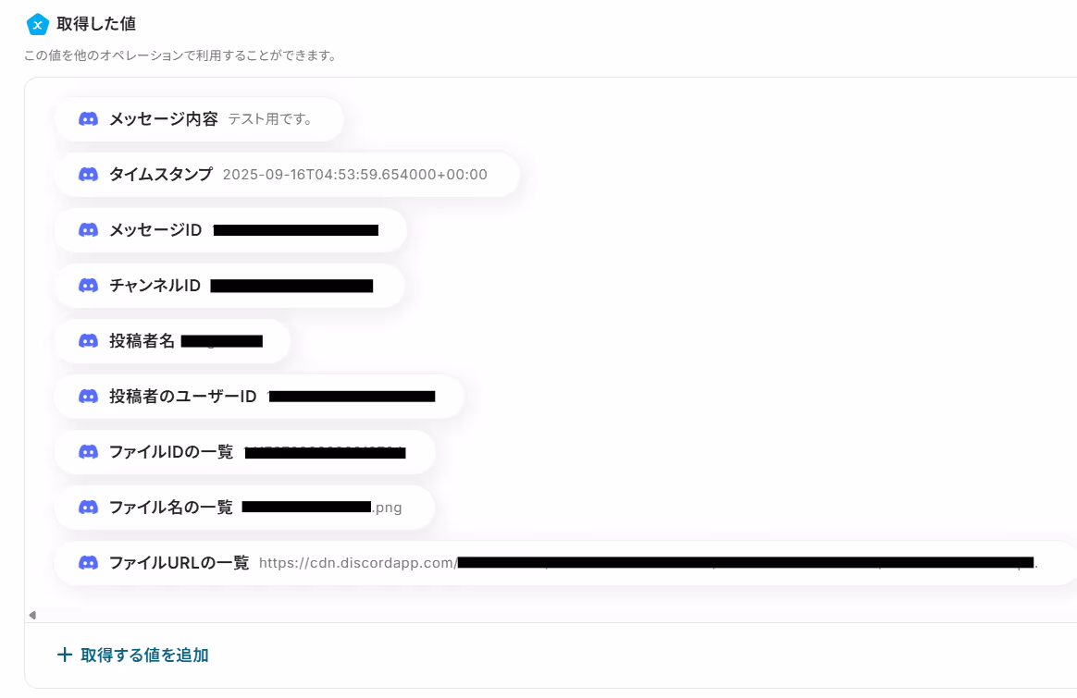The height and width of the screenshot is (698, 1077).
Task: Click Discord icon beside ファイルURLの一覧
Action: click(x=88, y=563)
